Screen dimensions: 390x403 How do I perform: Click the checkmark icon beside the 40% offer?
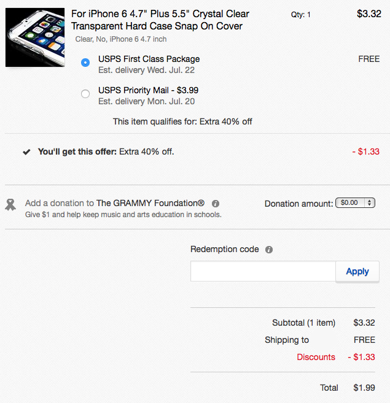coord(26,152)
